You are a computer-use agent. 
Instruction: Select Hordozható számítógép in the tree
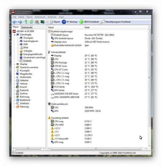pos(34,57)
